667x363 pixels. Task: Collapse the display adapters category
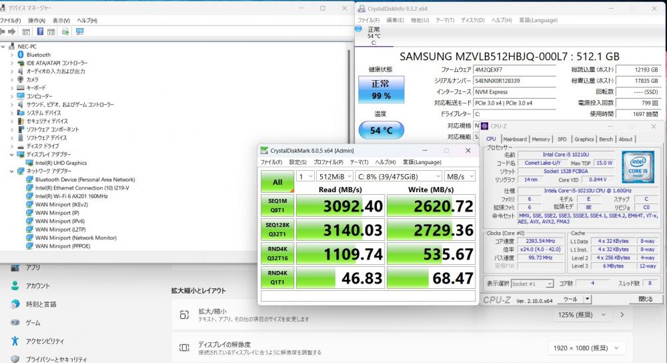click(11, 155)
